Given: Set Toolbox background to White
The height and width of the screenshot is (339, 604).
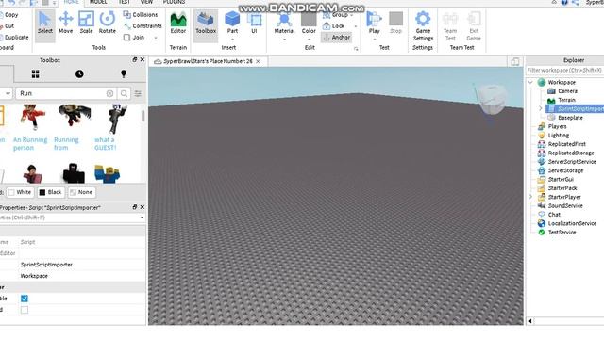Looking at the screenshot, I should pyautogui.click(x=20, y=192).
